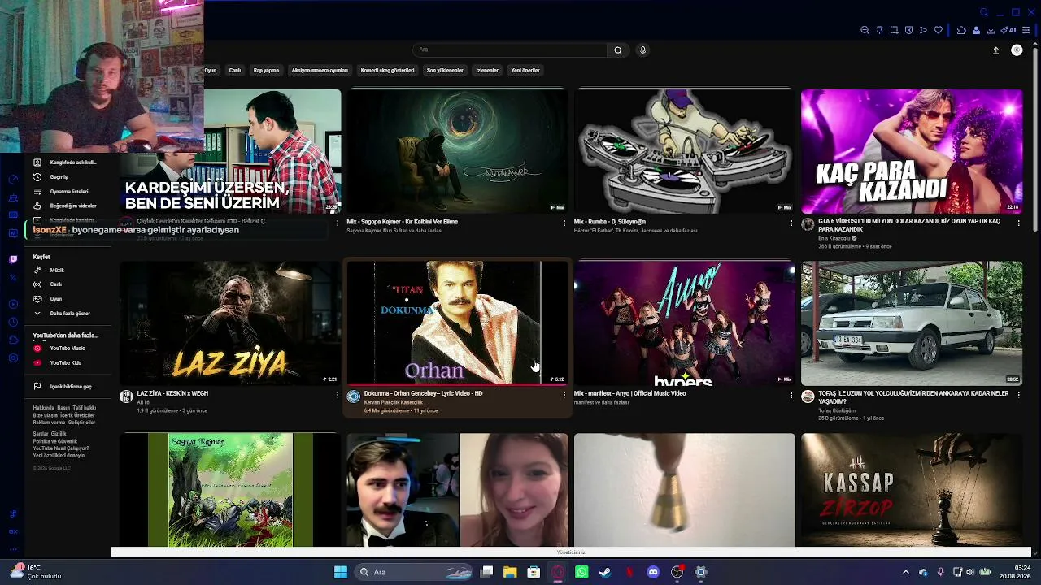
Task: Click the upload arrow icon beside avatar
Action: (x=995, y=50)
